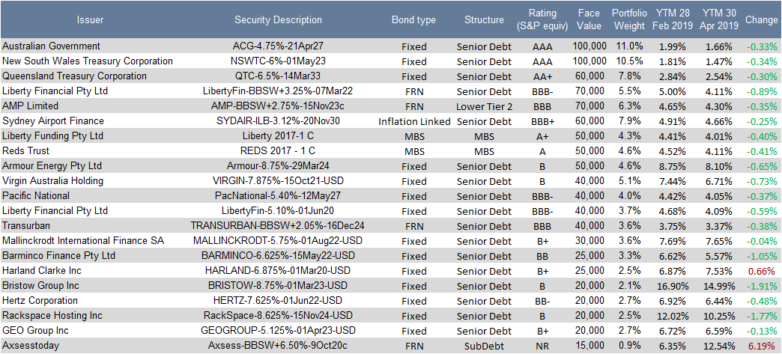Click security LibertyFin-5.10%-01Jun20
The height and width of the screenshot is (354, 782).
[279, 211]
